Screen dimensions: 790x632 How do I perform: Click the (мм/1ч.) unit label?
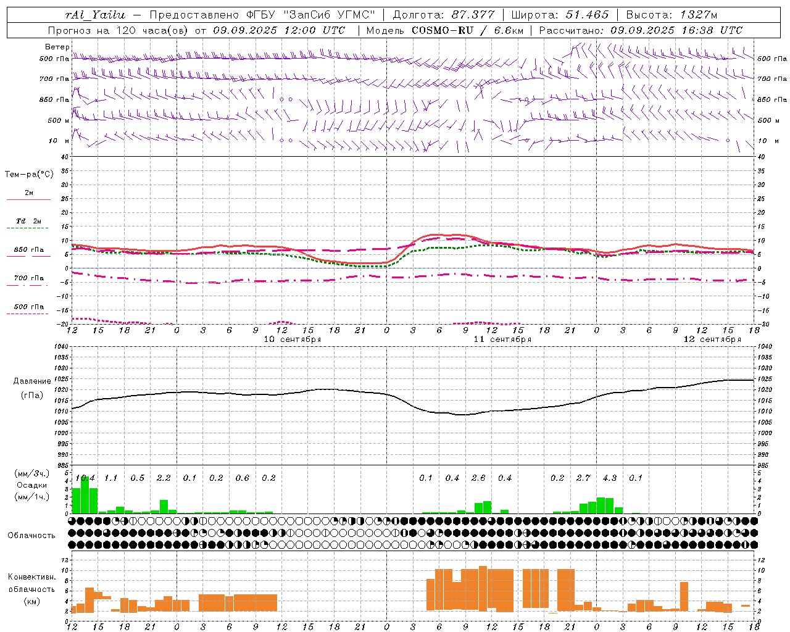point(31,497)
